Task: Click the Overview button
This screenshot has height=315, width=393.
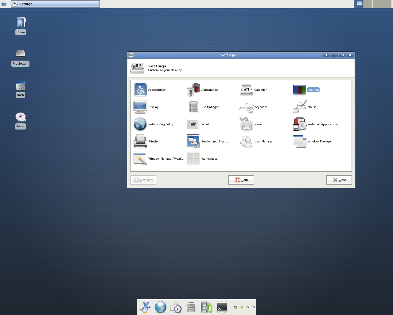Action: (x=143, y=180)
